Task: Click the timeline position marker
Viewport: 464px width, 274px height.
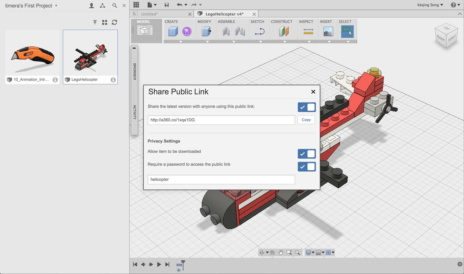Action: (x=183, y=265)
